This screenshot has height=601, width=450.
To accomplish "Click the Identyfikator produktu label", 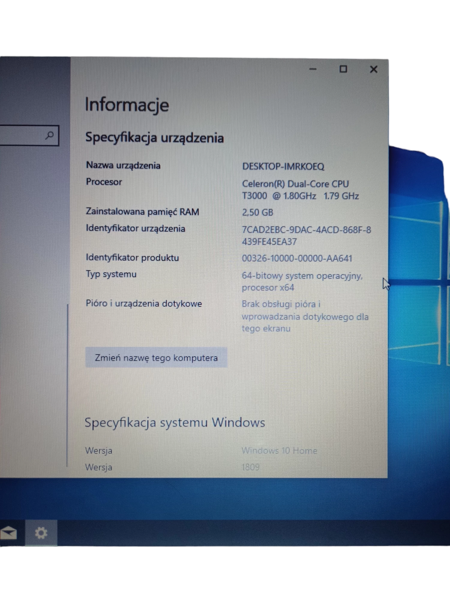I will tap(132, 258).
